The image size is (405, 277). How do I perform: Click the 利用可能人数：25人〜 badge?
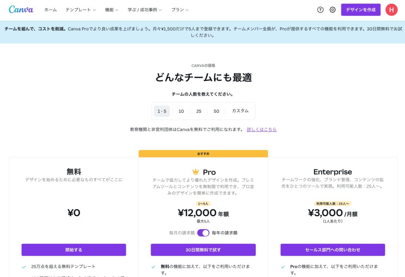coord(333,204)
